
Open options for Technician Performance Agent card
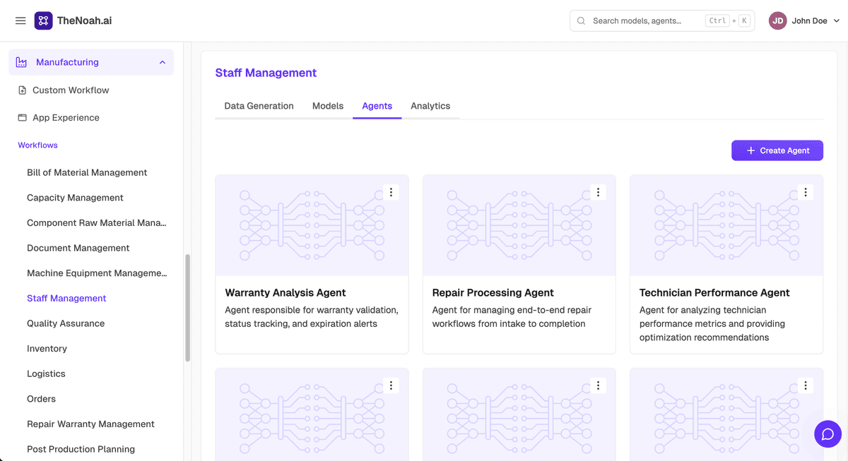805,192
